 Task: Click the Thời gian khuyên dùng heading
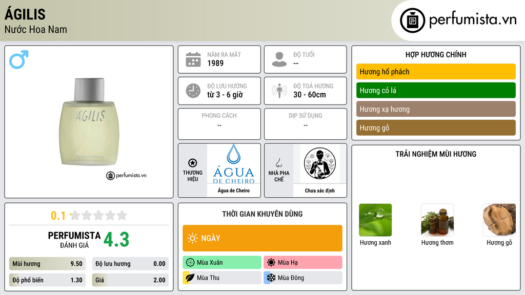pyautogui.click(x=262, y=214)
